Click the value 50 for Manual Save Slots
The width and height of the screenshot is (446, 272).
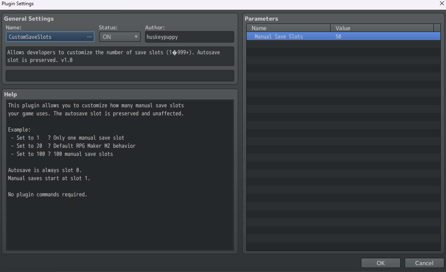coord(338,36)
